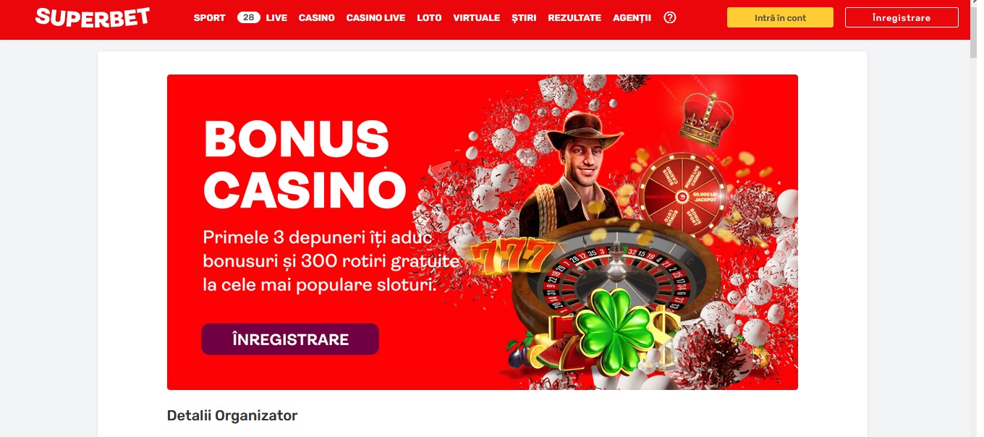
Task: Open the help question mark icon
Action: [670, 17]
